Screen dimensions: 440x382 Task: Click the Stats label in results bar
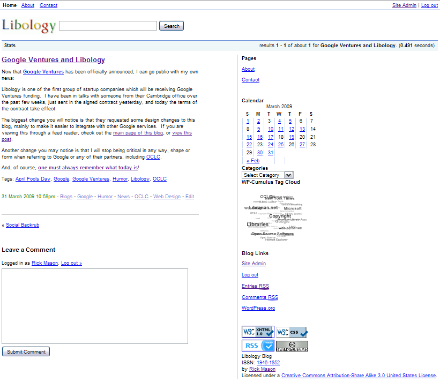(x=10, y=46)
